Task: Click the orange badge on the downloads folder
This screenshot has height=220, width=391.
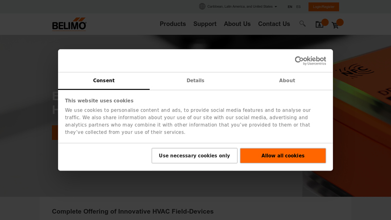Action: click(x=325, y=22)
